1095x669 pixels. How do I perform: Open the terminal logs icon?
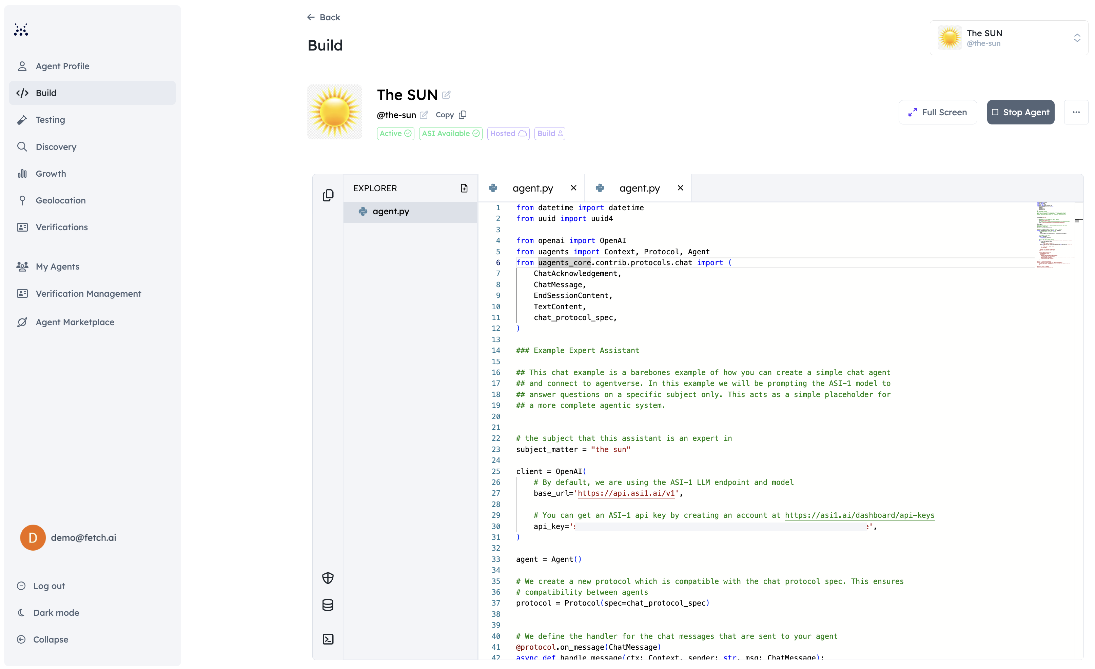tap(328, 639)
